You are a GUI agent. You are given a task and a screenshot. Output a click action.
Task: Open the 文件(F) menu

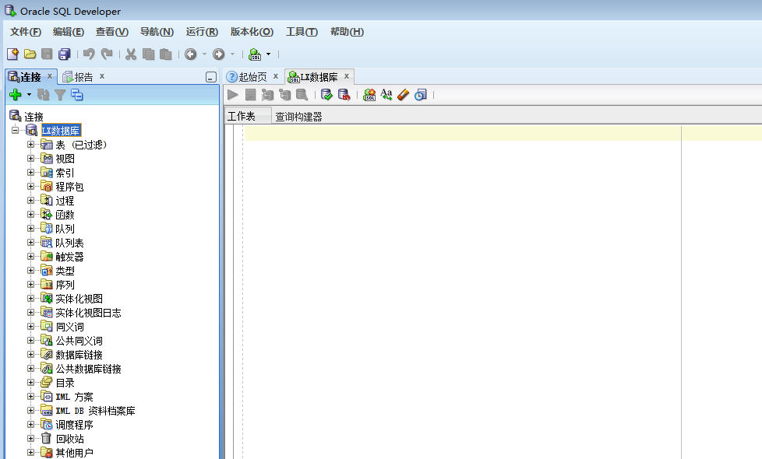coord(26,32)
